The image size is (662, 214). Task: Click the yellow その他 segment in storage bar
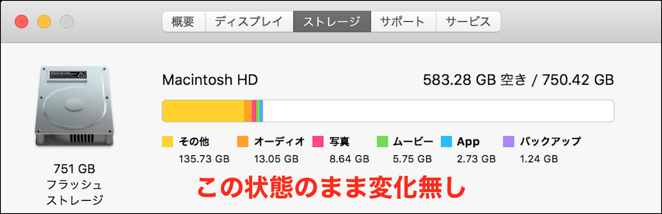pyautogui.click(x=203, y=111)
